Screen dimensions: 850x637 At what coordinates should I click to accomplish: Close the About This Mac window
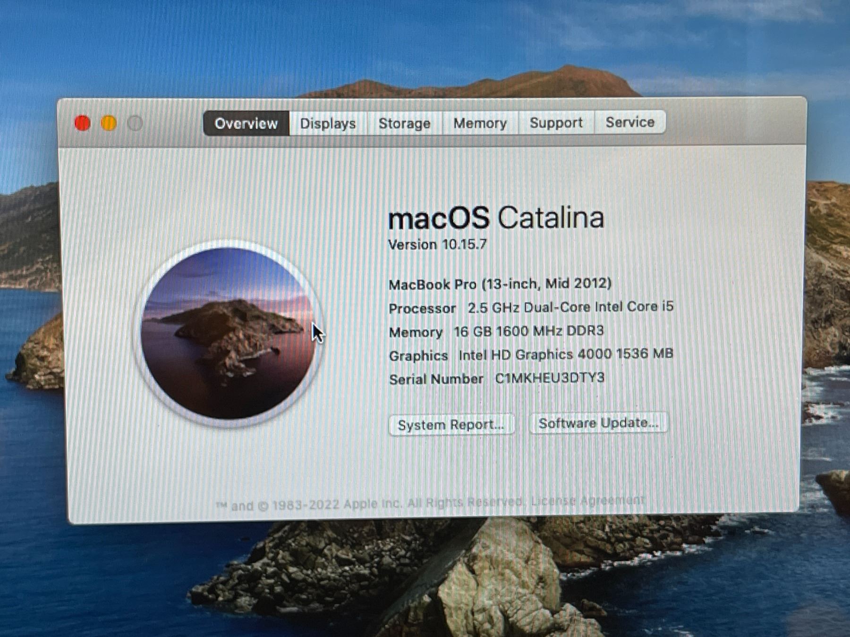(x=83, y=124)
